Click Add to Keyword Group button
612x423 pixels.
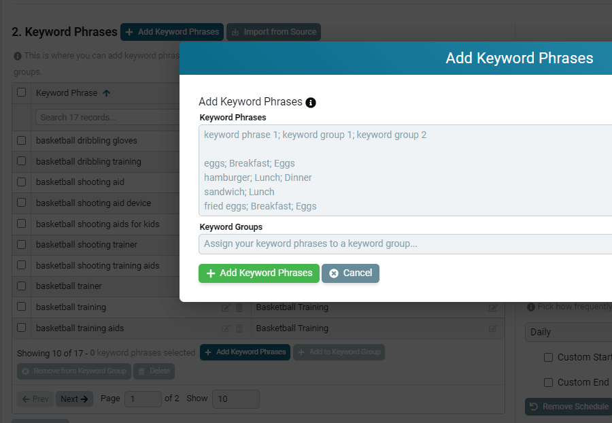pyautogui.click(x=339, y=352)
